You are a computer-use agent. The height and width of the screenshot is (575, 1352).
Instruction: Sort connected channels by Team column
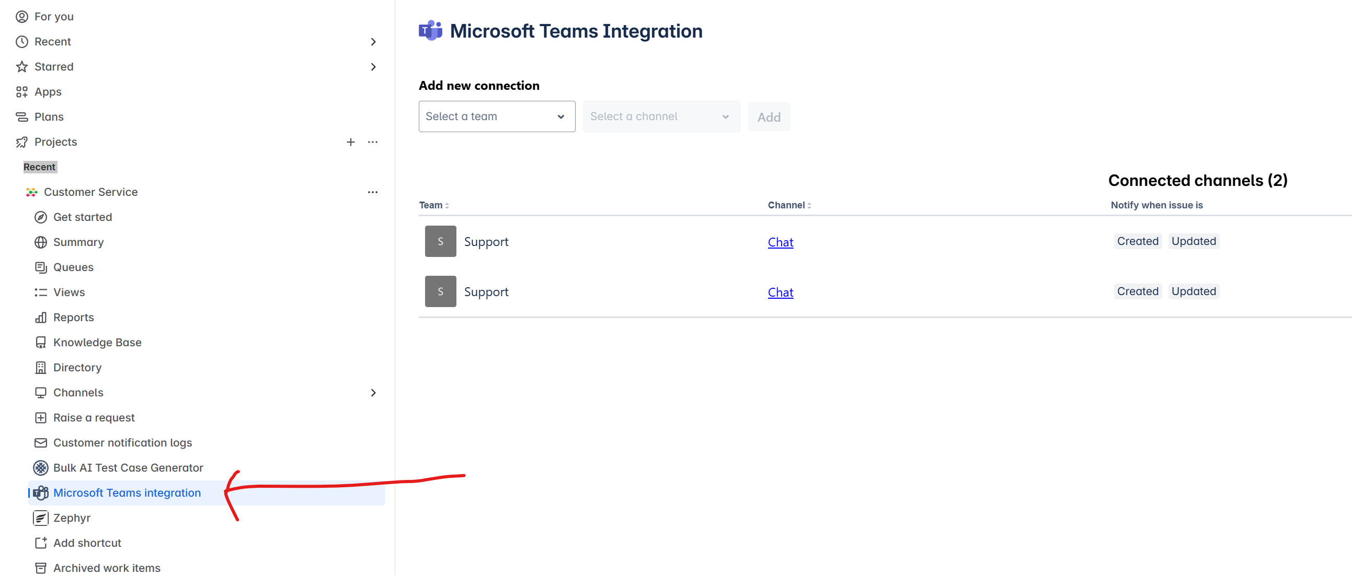tap(434, 205)
